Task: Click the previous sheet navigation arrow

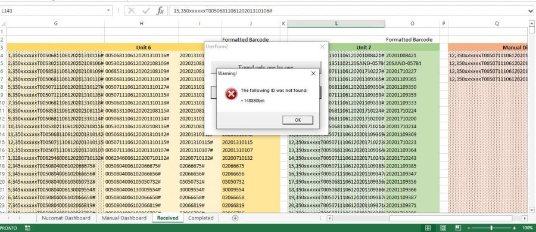Action: tap(8, 218)
